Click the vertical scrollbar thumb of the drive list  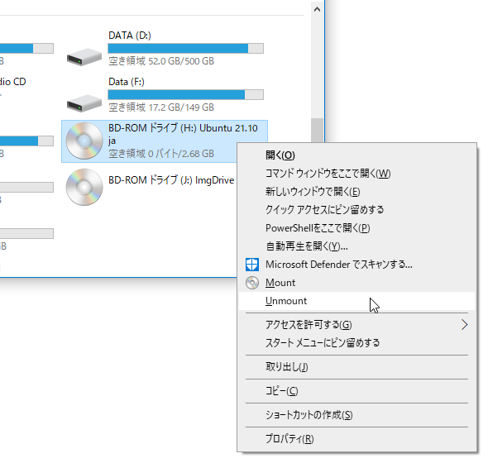pos(317,131)
